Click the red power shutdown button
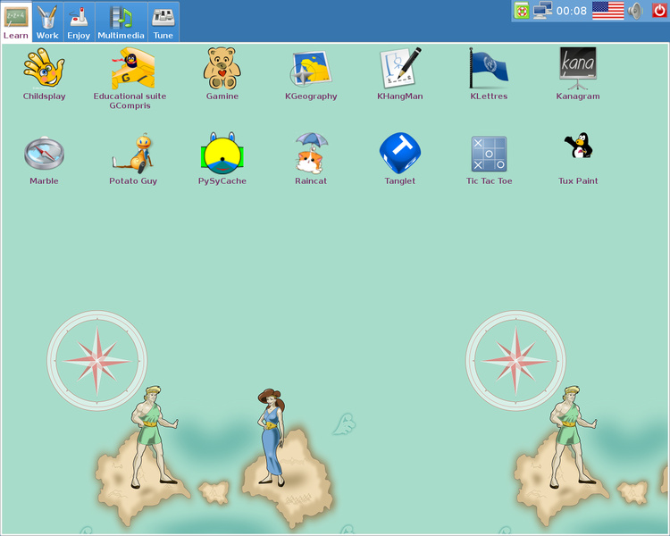 pyautogui.click(x=659, y=10)
